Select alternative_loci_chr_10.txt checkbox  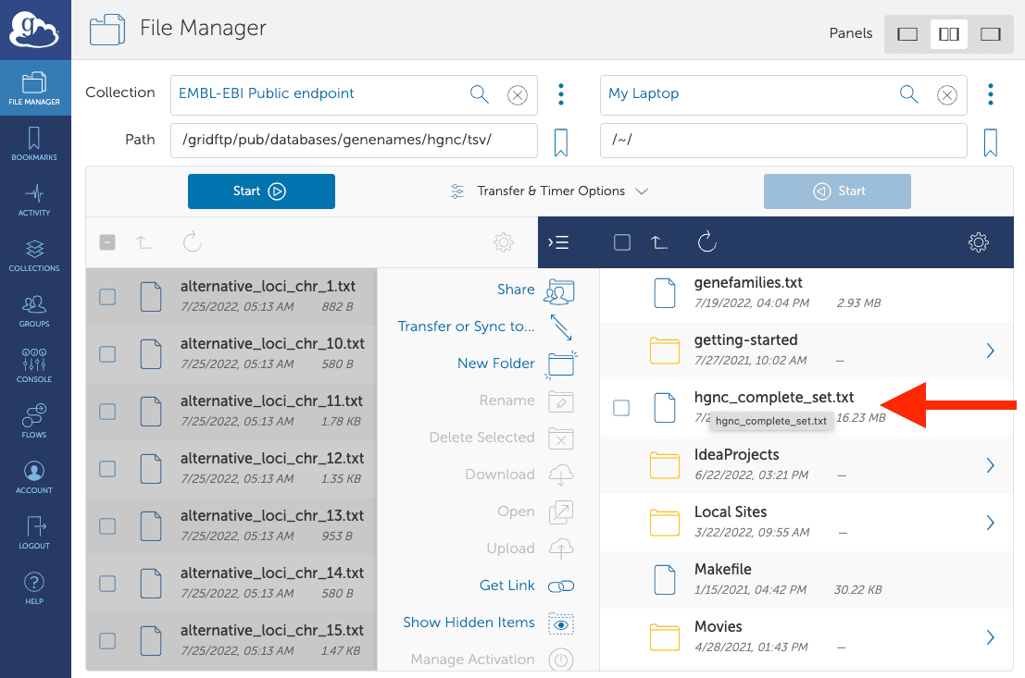coord(107,353)
